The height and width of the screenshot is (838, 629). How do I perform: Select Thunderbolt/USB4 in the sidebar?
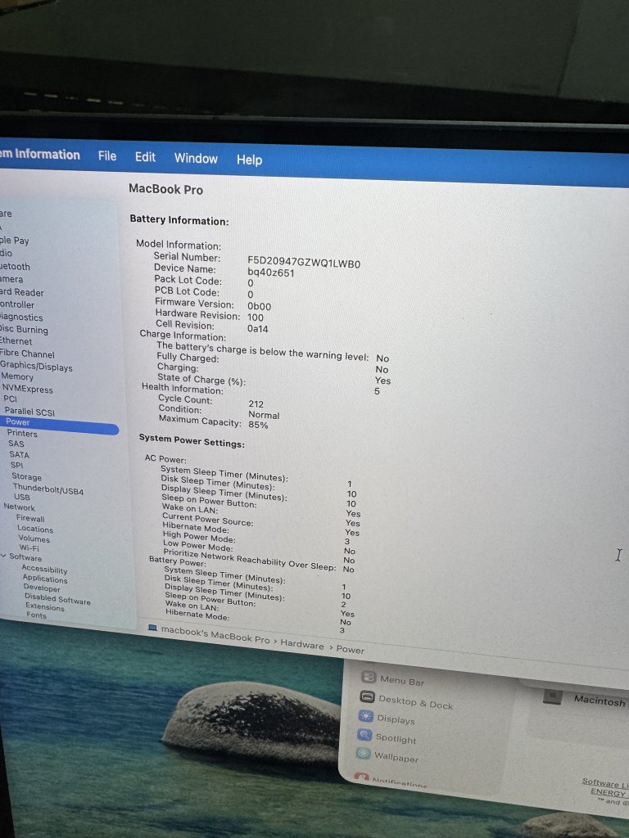pyautogui.click(x=48, y=489)
